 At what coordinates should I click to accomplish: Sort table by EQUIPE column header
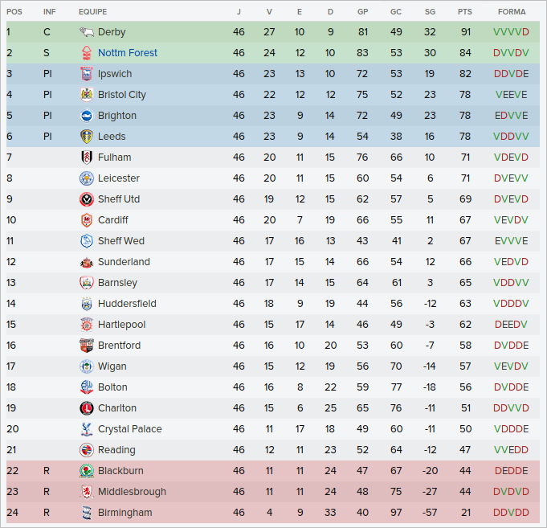[x=92, y=12]
